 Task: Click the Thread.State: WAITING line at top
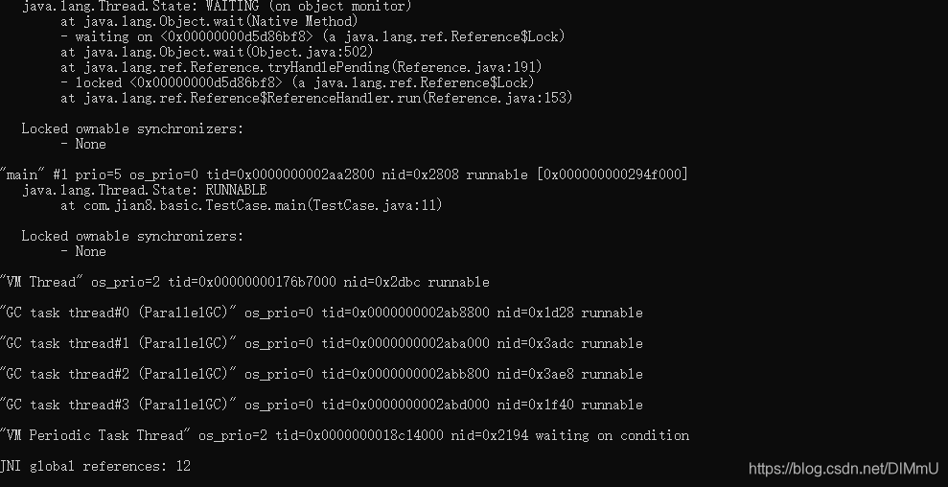[x=217, y=7]
